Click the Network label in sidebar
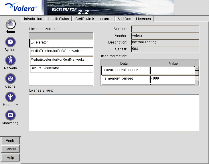209x164 pixels. pyautogui.click(x=10, y=68)
